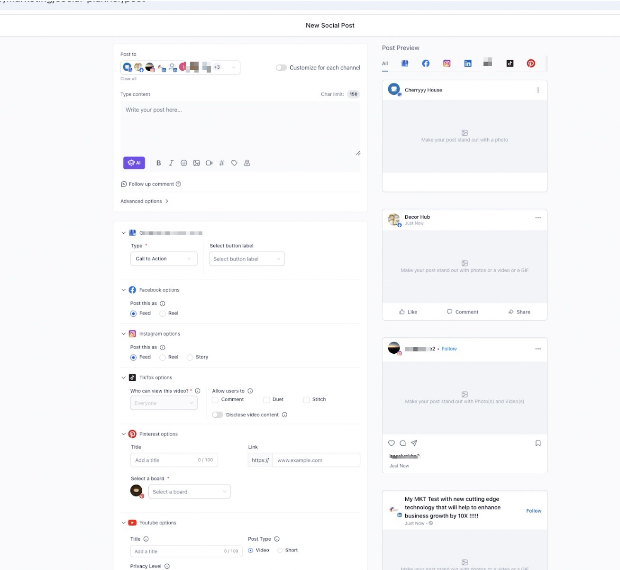Apply italic formatting in post editor

[x=171, y=163]
